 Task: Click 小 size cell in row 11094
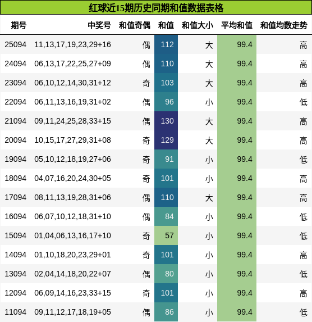click(209, 312)
